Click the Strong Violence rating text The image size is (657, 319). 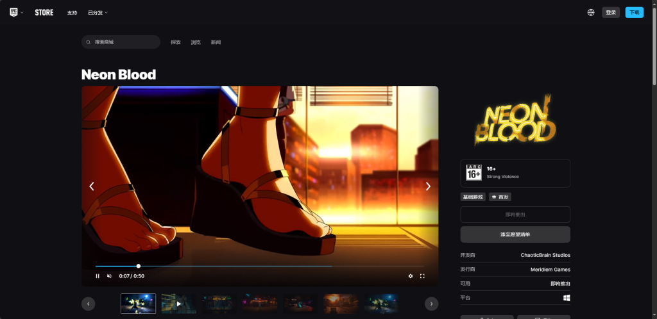point(502,177)
